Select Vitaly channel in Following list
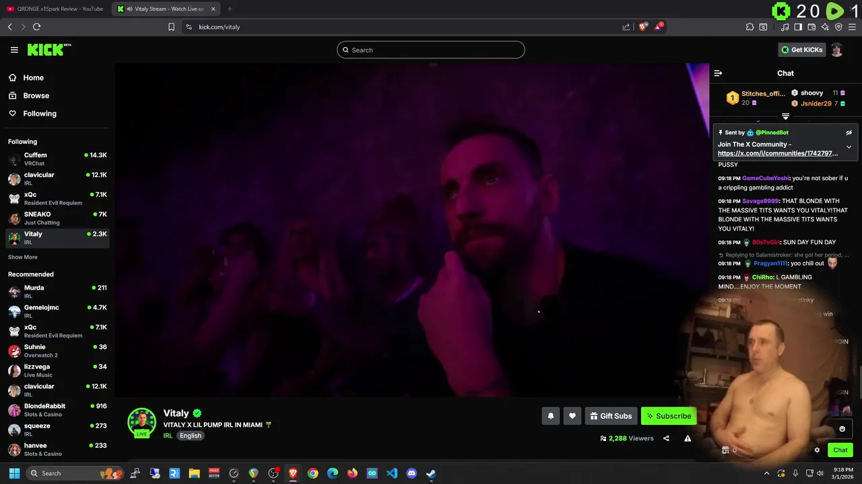 (x=57, y=238)
